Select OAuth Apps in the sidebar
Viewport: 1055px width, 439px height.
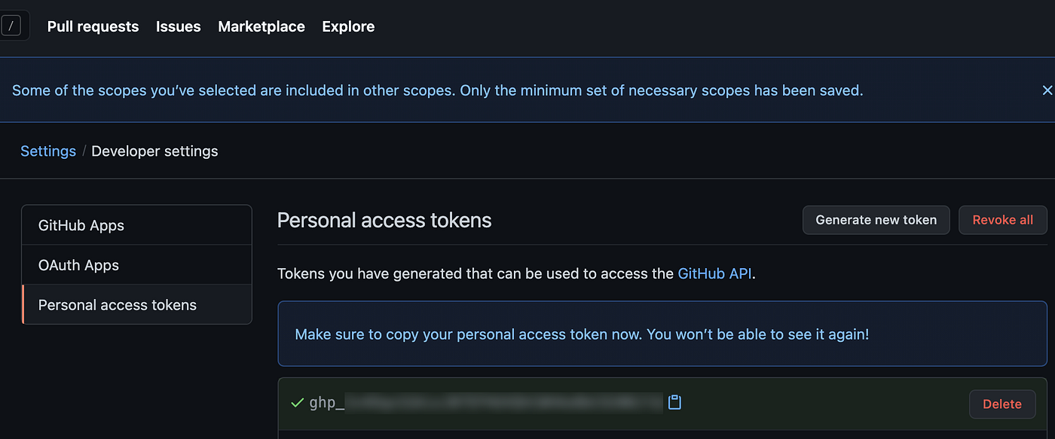coord(78,264)
